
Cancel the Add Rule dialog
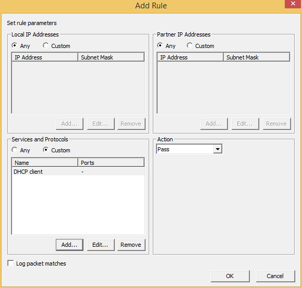(275, 276)
